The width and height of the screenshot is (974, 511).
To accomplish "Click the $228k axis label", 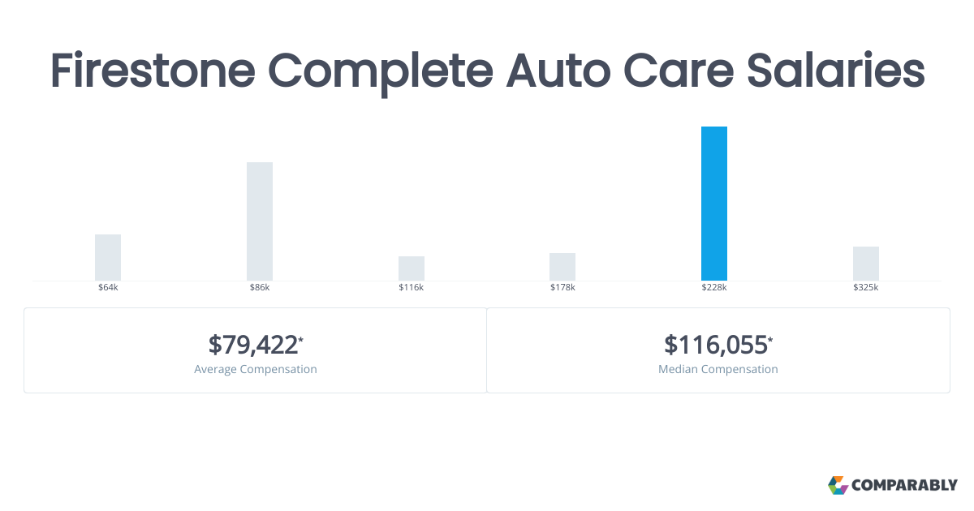I will click(714, 288).
